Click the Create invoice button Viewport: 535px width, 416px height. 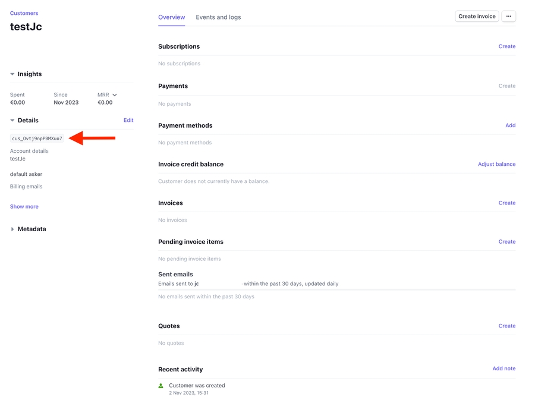point(477,17)
